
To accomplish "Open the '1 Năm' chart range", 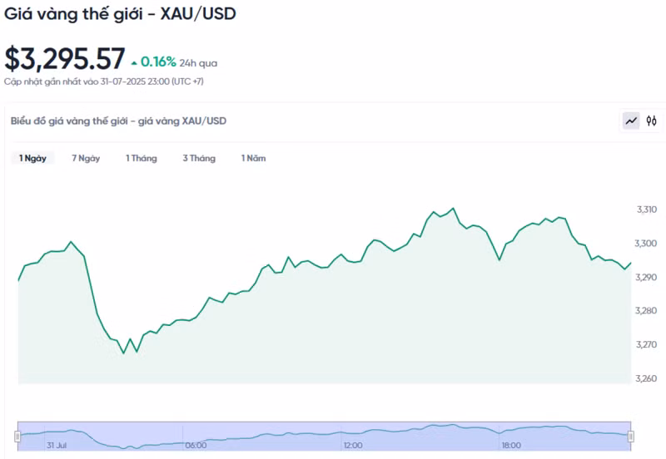I will point(254,158).
